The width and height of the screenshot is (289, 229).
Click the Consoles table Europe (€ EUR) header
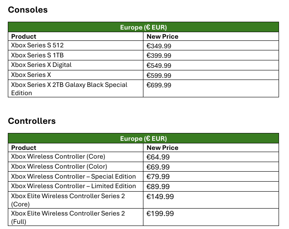[143, 27]
